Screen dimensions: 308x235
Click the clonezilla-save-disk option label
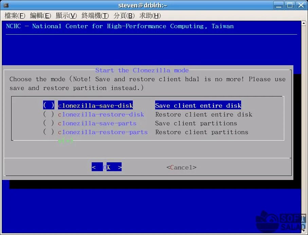(95, 106)
